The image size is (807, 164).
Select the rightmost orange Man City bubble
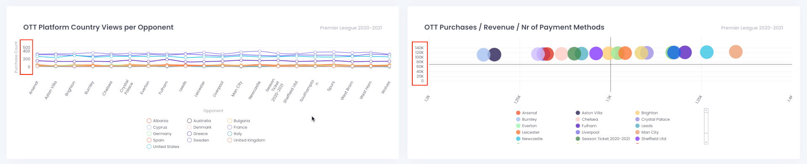(x=736, y=52)
